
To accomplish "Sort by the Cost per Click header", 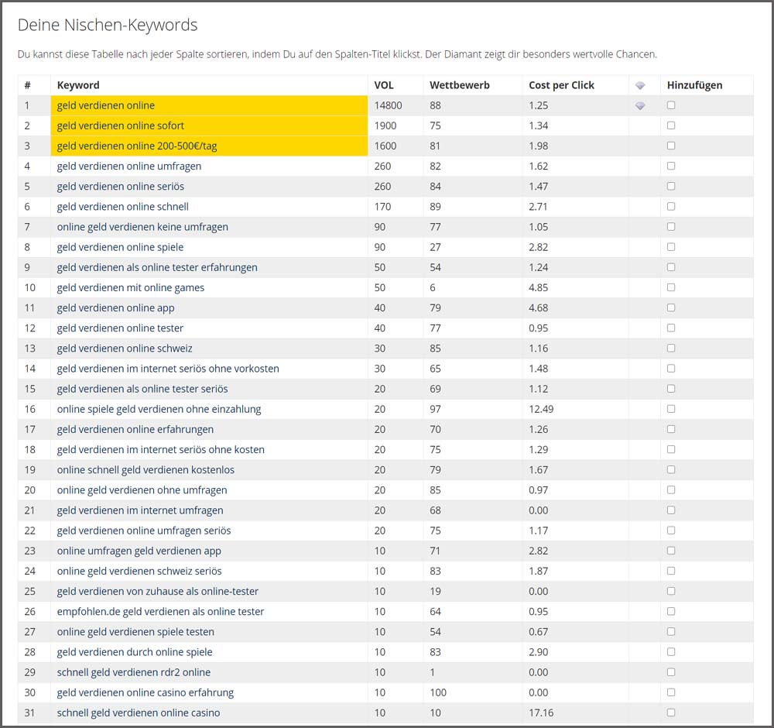I will coord(561,85).
